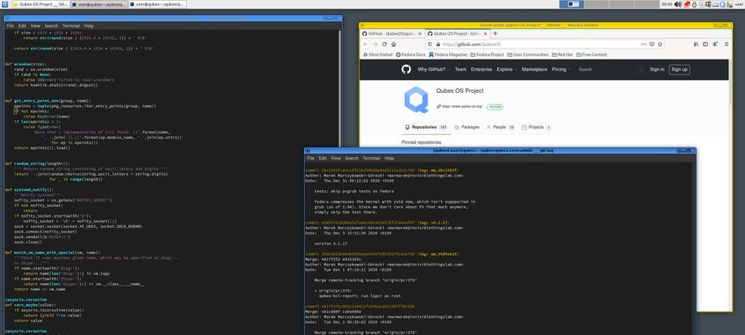
Task: Click the Most Visited bookmark
Action: click(x=378, y=54)
